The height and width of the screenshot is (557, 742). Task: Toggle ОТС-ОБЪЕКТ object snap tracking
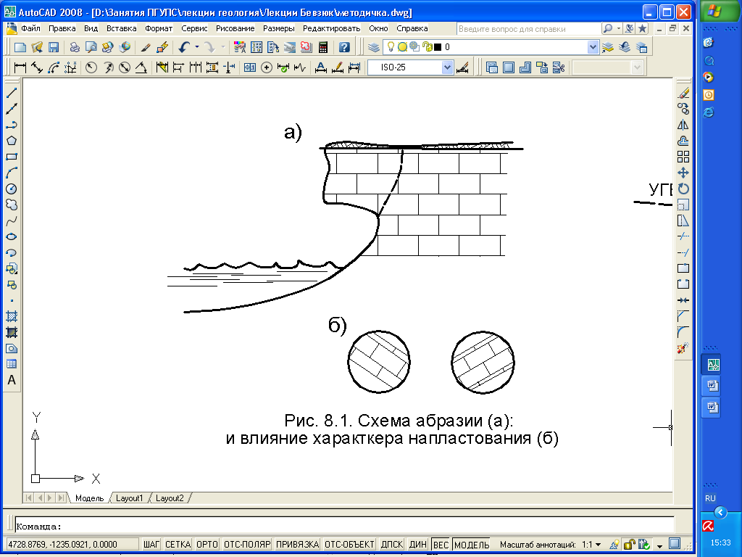click(349, 545)
